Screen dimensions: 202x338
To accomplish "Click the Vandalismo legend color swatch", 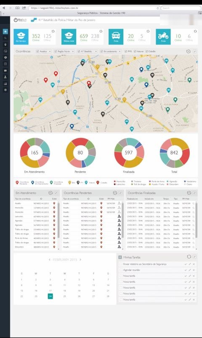I will (185, 181).
